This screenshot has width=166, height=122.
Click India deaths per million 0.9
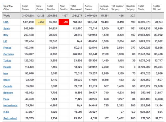coord(133,112)
